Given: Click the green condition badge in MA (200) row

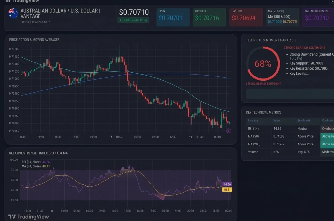Looking at the screenshot, I should click(327, 144).
